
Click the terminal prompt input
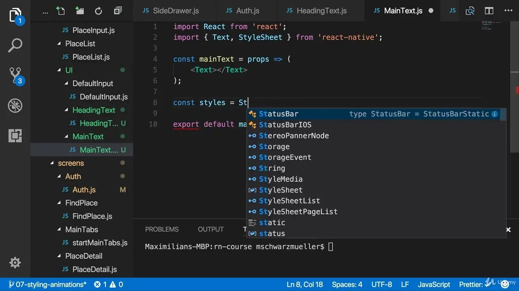[330, 247]
